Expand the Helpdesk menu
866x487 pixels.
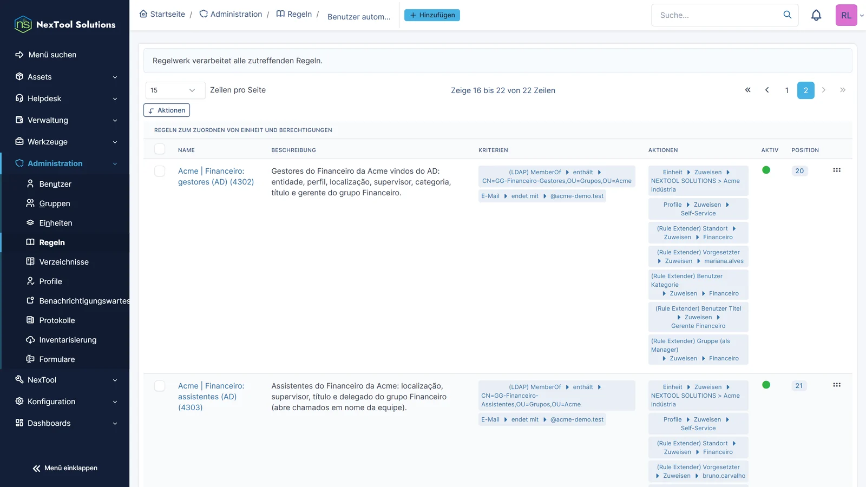[x=65, y=98]
